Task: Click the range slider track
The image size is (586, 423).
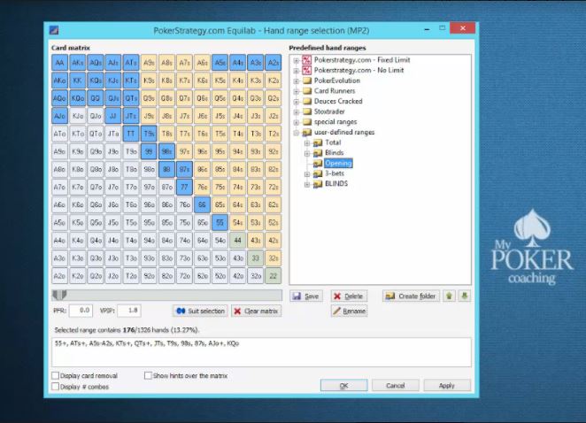Action: click(x=166, y=295)
